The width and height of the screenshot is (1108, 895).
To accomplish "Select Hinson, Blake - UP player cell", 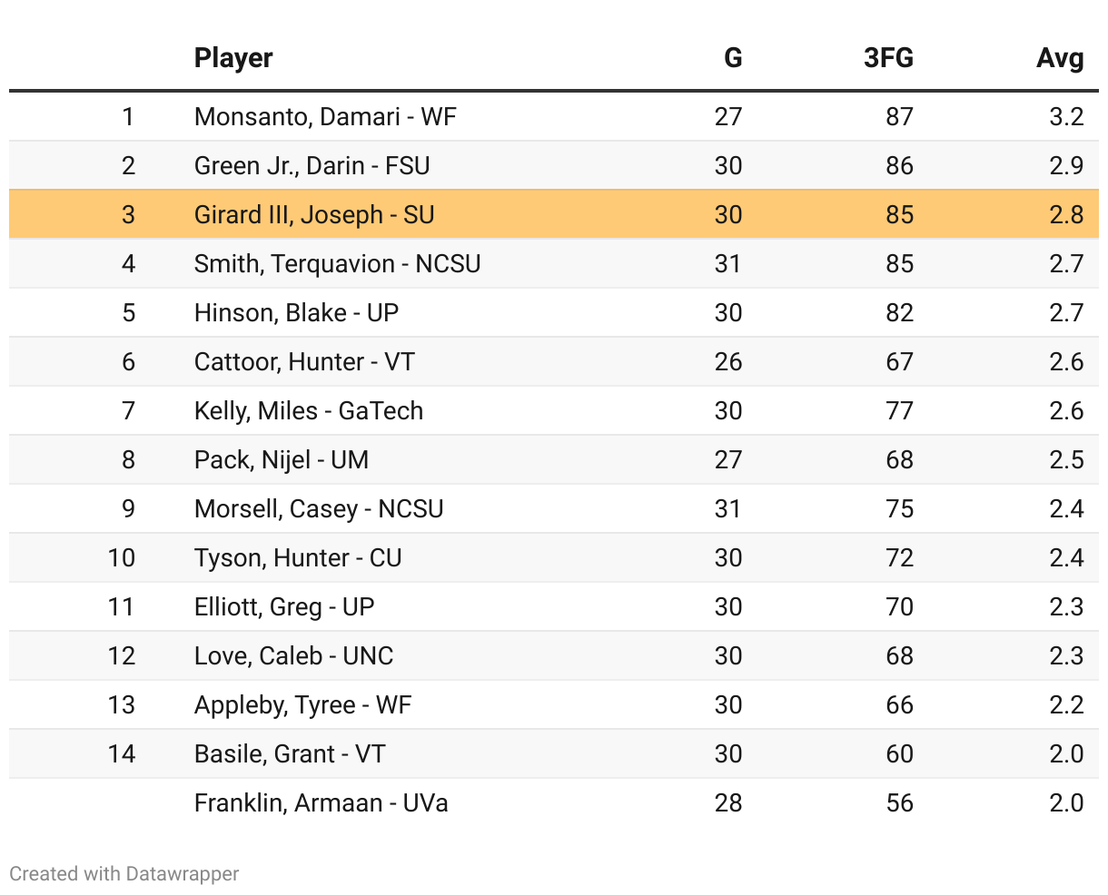I will coord(296,312).
